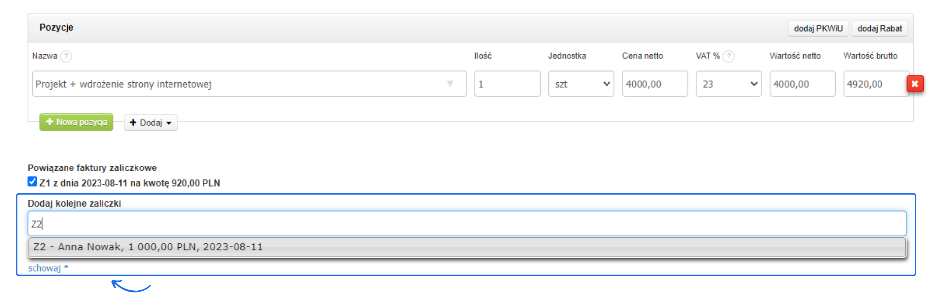Image resolution: width=946 pixels, height=300 pixels.
Task: Click the green Nowa pozycja button
Action: [76, 122]
